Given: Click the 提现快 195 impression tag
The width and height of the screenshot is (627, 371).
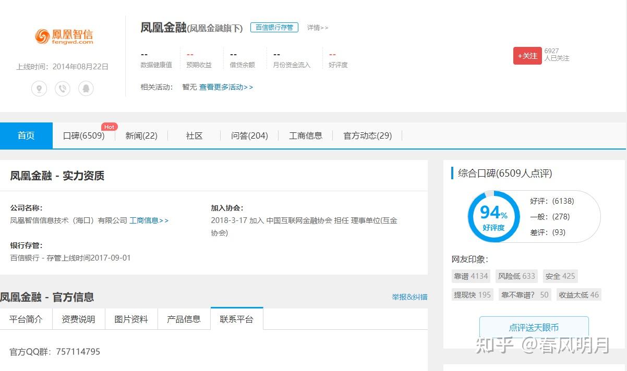Looking at the screenshot, I should 472,294.
